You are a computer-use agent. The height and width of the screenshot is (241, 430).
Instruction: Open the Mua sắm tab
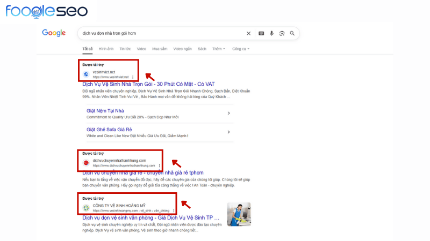coord(160,49)
